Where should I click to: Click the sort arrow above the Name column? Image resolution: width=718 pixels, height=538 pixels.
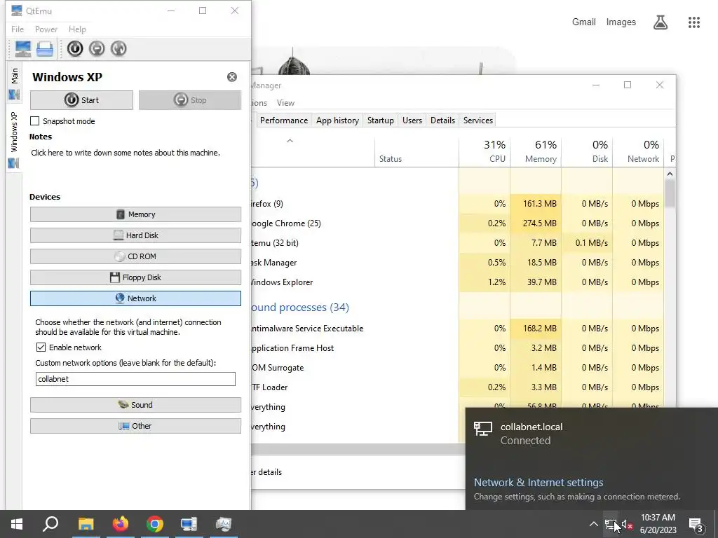tap(290, 141)
